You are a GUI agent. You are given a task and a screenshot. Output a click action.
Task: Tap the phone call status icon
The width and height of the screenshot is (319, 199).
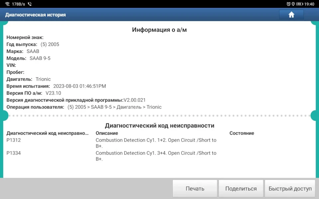(x=30, y=4)
